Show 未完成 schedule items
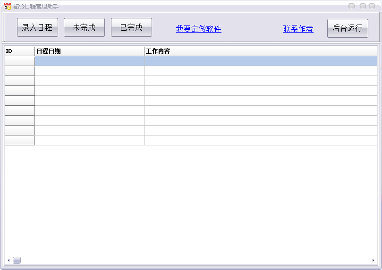Viewport: 382px width, 270px height. pyautogui.click(x=84, y=27)
